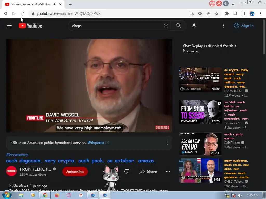Open 'many qualcomm. much stock' video title
266x199 pixels.
pos(237,169)
